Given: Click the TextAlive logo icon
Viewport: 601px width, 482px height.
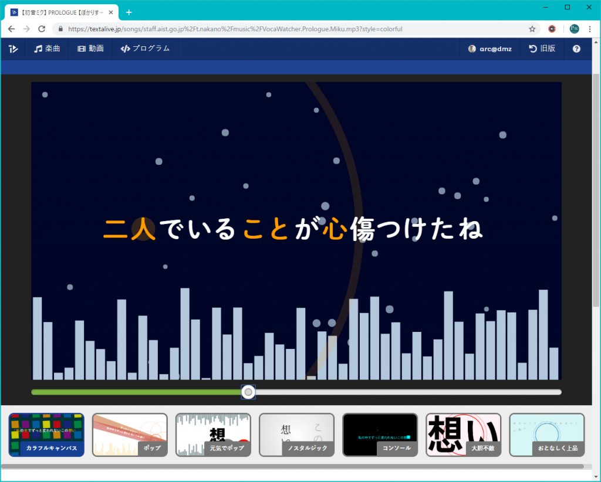Looking at the screenshot, I should [x=13, y=49].
